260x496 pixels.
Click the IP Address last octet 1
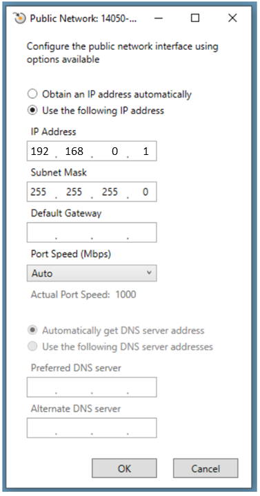[146, 151]
